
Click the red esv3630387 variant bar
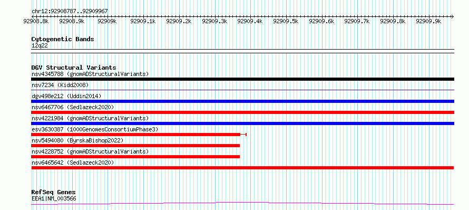tap(135, 135)
